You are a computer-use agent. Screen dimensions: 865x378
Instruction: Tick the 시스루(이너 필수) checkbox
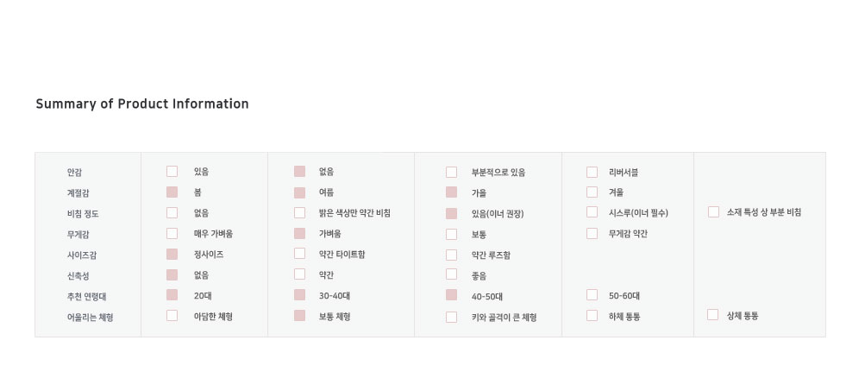click(x=592, y=212)
